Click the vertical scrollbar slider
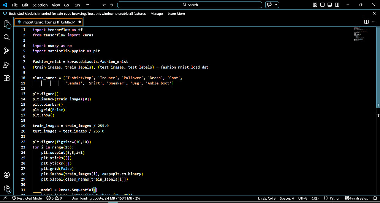The height and width of the screenshot is (203, 380). [x=378, y=67]
